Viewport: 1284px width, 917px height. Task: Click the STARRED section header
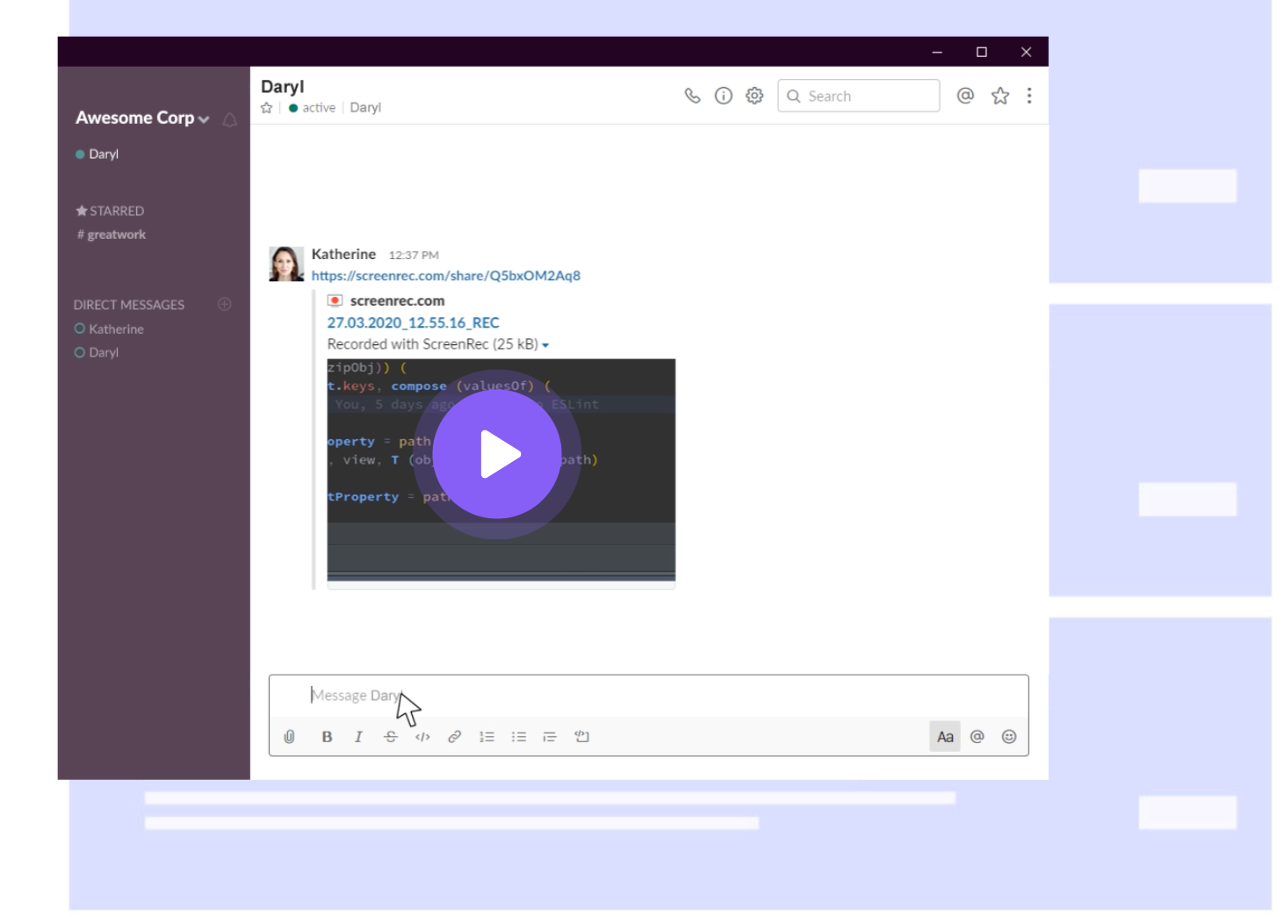click(110, 211)
